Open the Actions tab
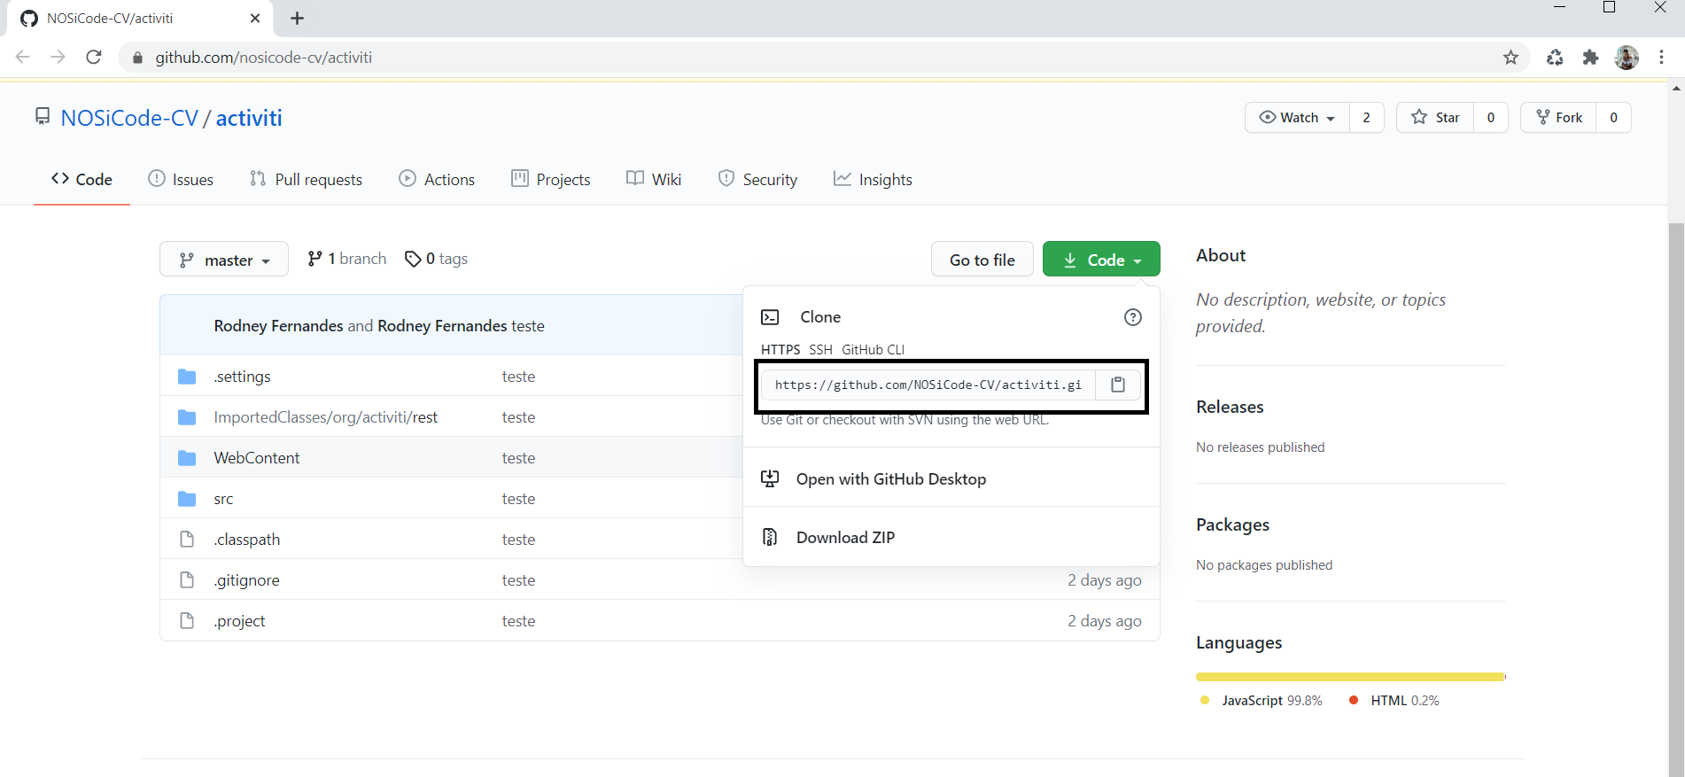Viewport: 1685px width, 777px height. [x=437, y=179]
